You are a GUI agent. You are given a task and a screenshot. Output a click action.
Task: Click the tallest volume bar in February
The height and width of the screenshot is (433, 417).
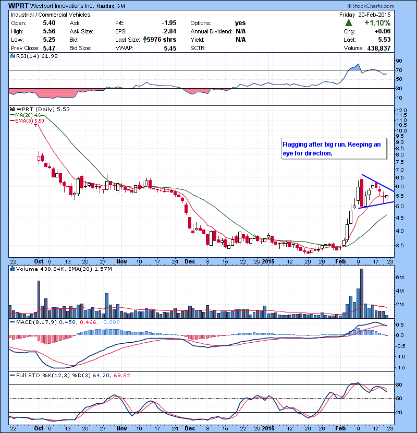362,294
